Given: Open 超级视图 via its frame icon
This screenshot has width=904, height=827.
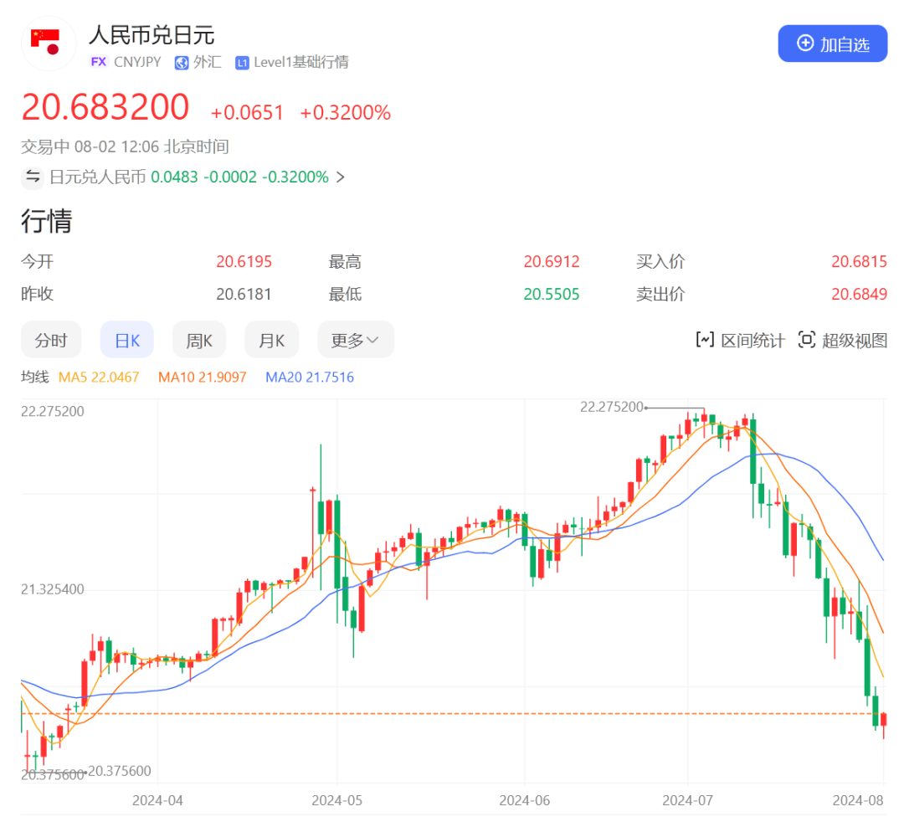Looking at the screenshot, I should 807,340.
